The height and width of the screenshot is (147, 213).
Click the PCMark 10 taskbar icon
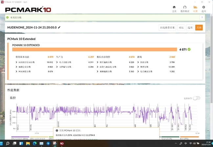[x=62, y=143]
